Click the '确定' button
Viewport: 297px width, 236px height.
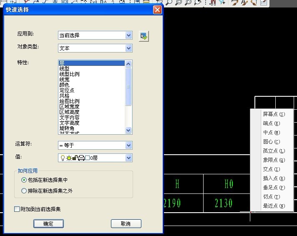(48, 224)
